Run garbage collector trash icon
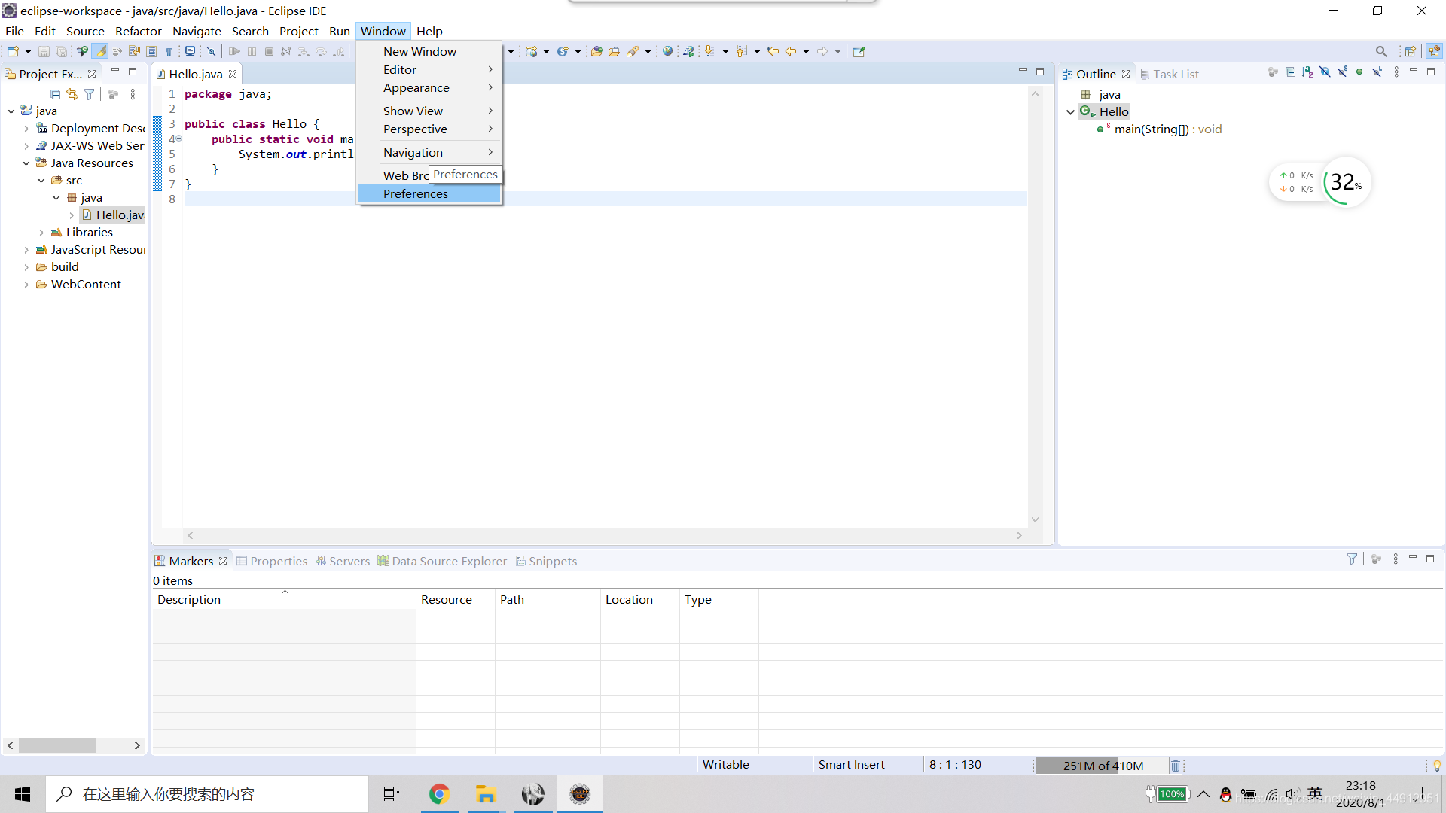 tap(1175, 766)
